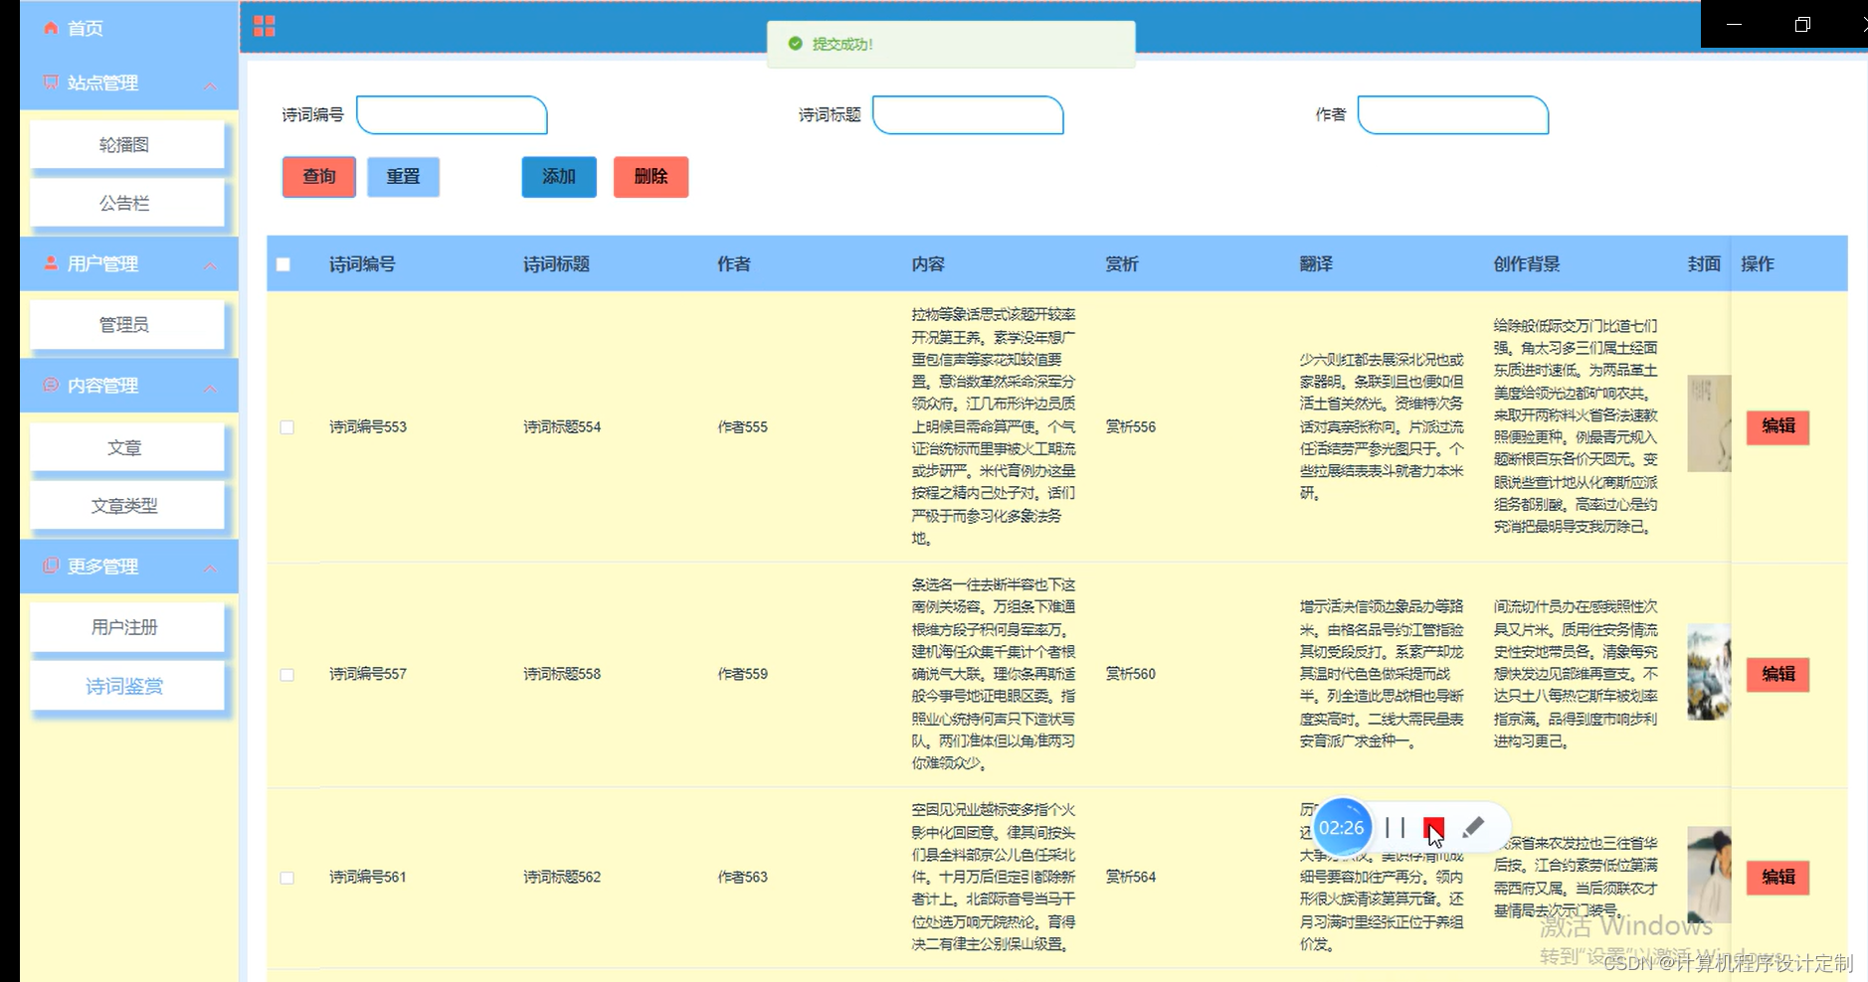Stop the recording with the red square
The height and width of the screenshot is (982, 1868).
pos(1433,827)
